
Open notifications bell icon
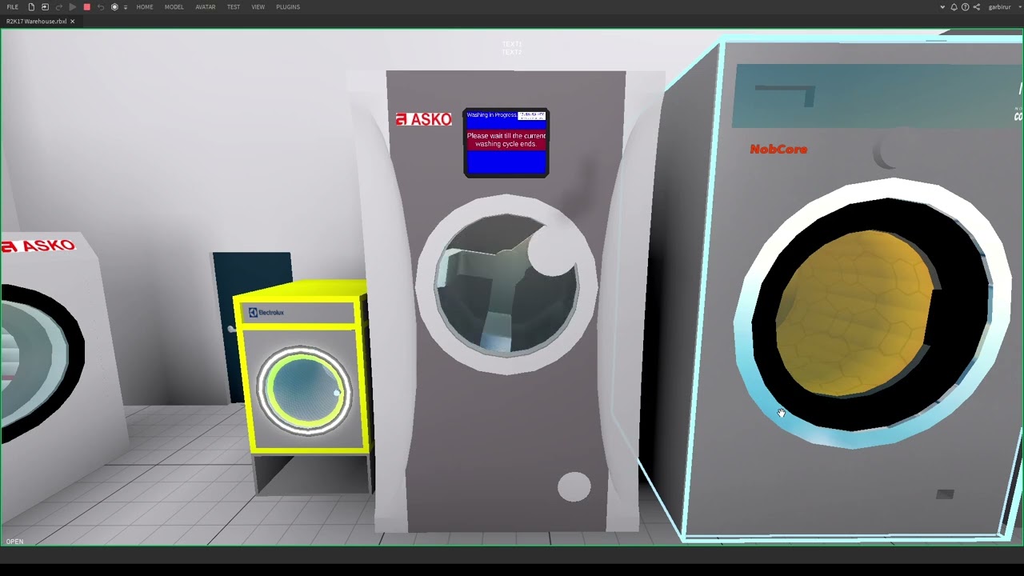point(954,7)
